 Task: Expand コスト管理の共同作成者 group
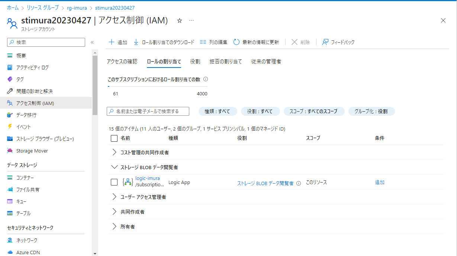(x=114, y=152)
